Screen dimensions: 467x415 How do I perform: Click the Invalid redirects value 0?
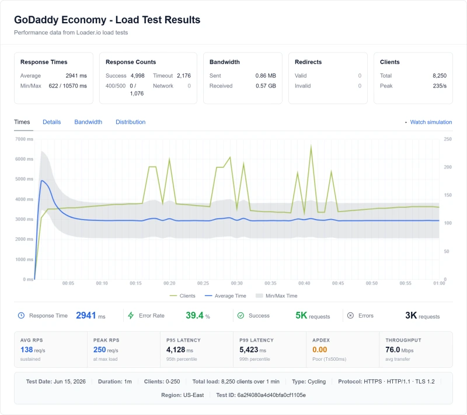(x=360, y=86)
